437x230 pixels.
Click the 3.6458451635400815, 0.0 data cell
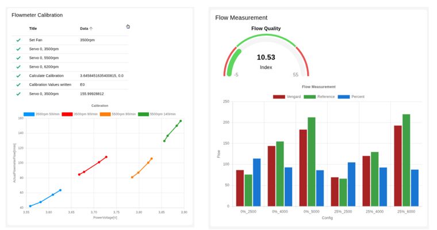pos(102,76)
